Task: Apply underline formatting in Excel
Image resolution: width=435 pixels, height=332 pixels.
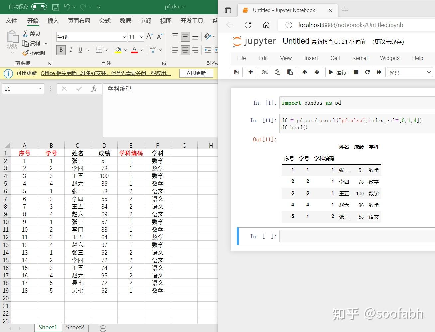Action: pos(80,50)
